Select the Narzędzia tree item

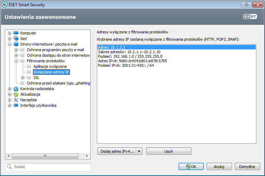click(x=28, y=100)
